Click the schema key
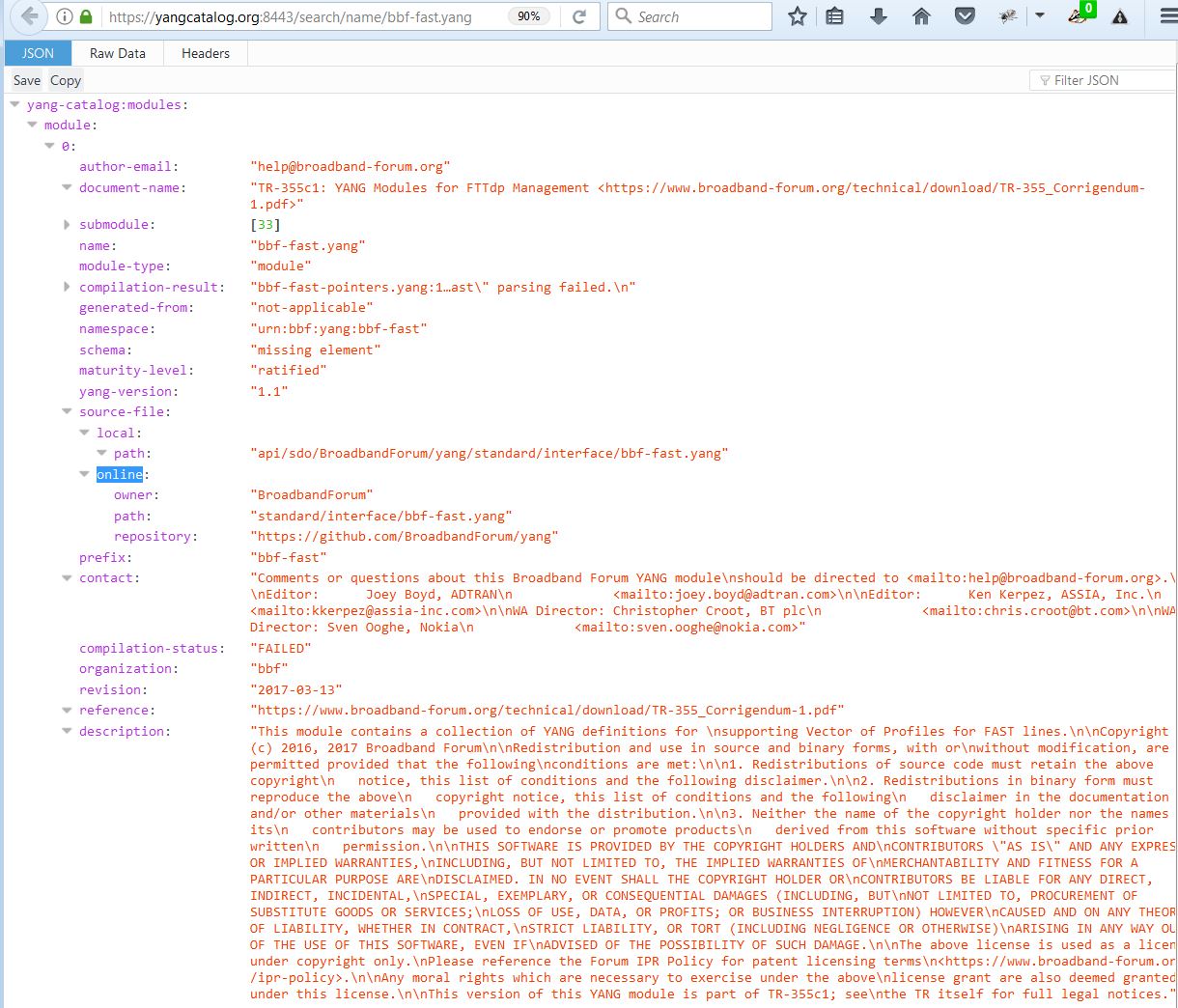 tap(105, 350)
